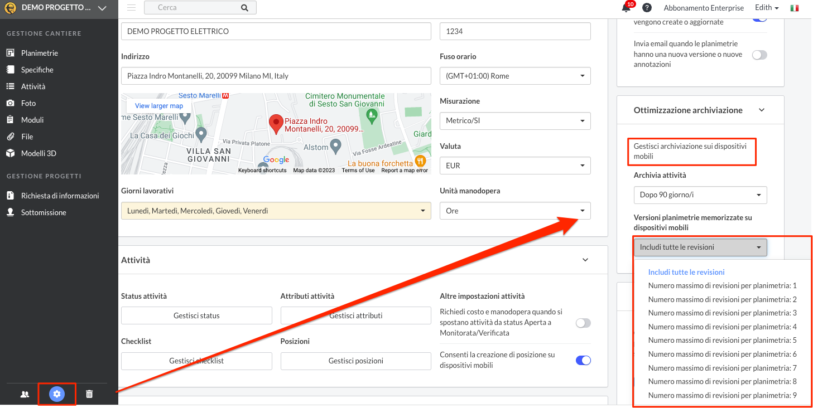Open File in the sidebar
The image size is (813, 408).
tap(27, 137)
